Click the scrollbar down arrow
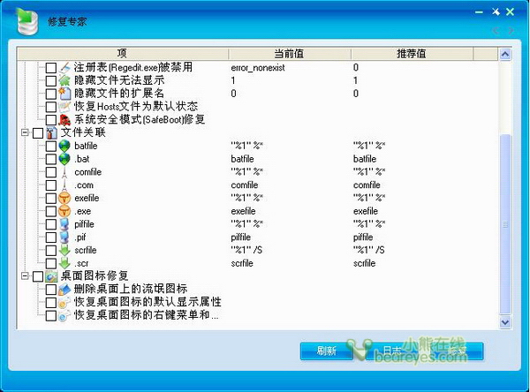Screen dimensions: 530x392 coord(505,322)
